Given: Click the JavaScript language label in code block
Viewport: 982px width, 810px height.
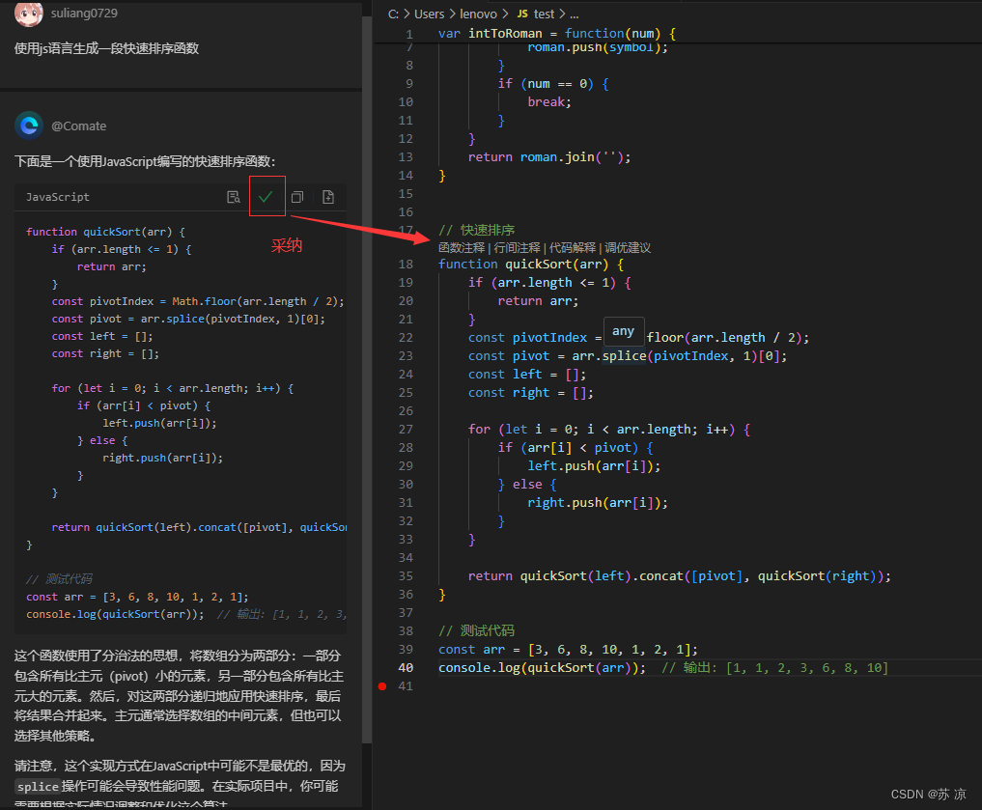Looking at the screenshot, I should pyautogui.click(x=58, y=197).
